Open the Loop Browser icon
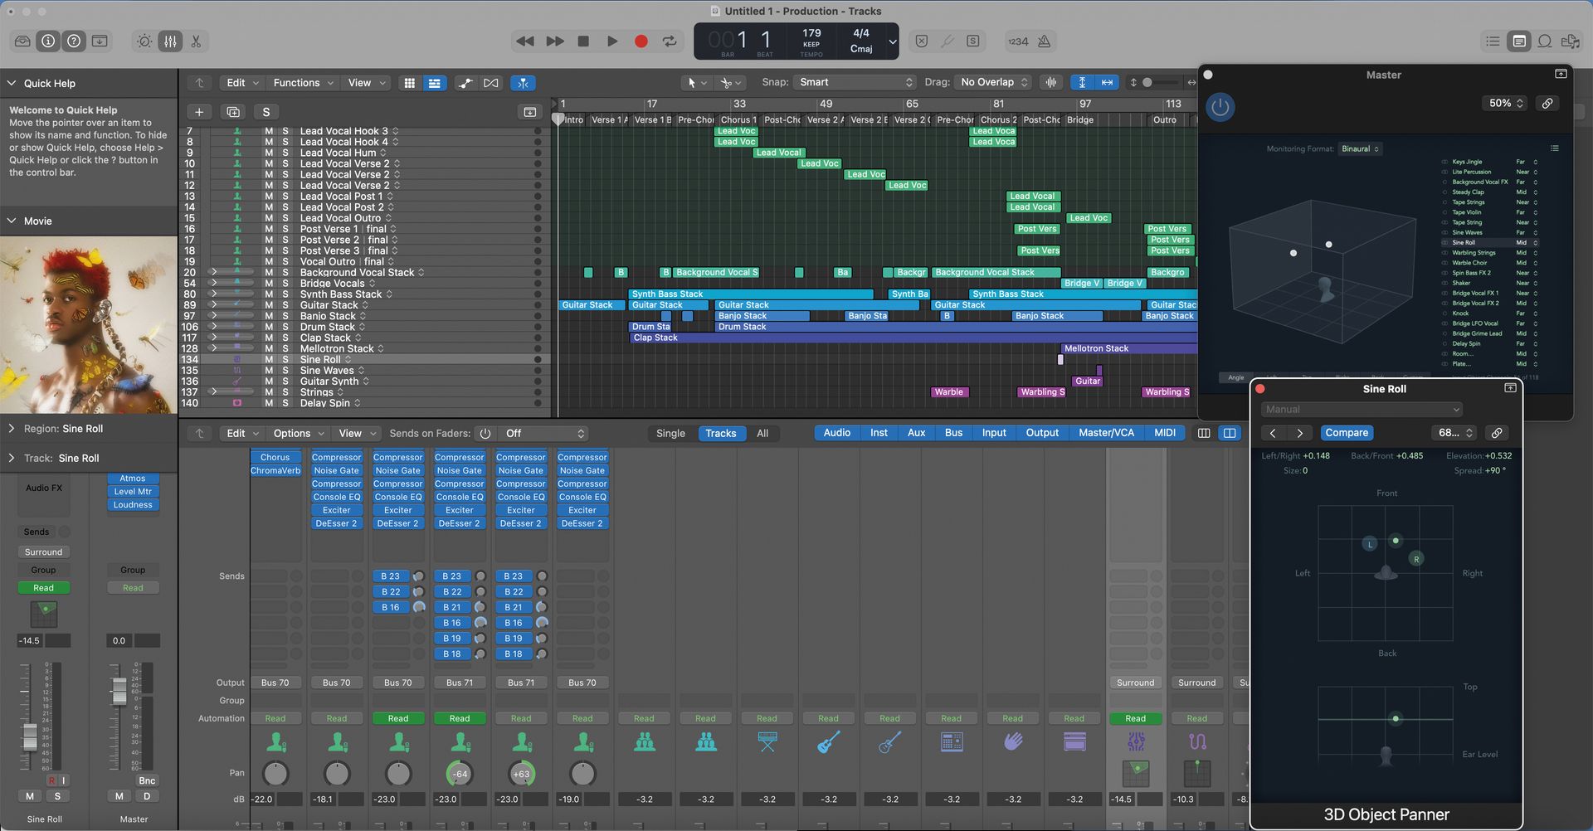This screenshot has width=1593, height=831. click(1545, 41)
